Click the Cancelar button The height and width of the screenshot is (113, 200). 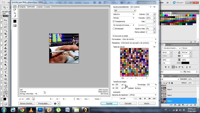(128, 103)
